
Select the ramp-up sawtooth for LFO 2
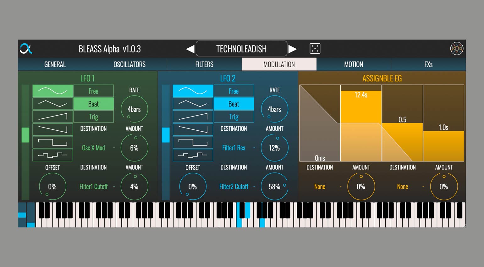[x=193, y=117]
